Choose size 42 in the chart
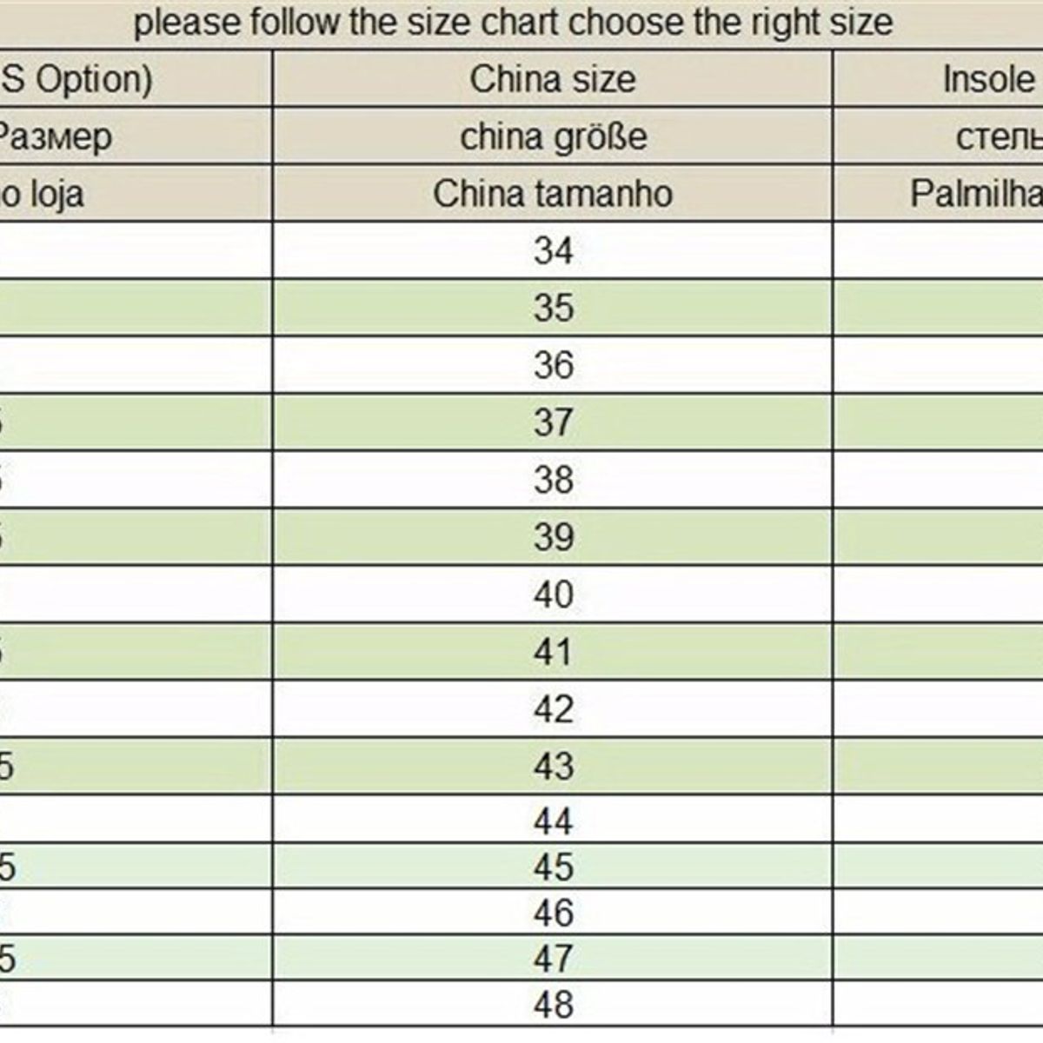Image resolution: width=1043 pixels, height=1043 pixels. click(553, 709)
